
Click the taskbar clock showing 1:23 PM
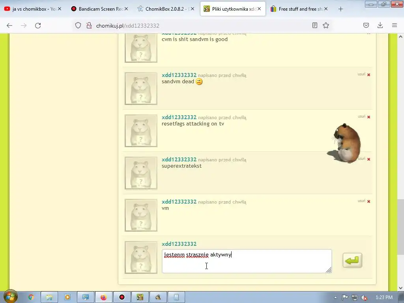(x=384, y=297)
